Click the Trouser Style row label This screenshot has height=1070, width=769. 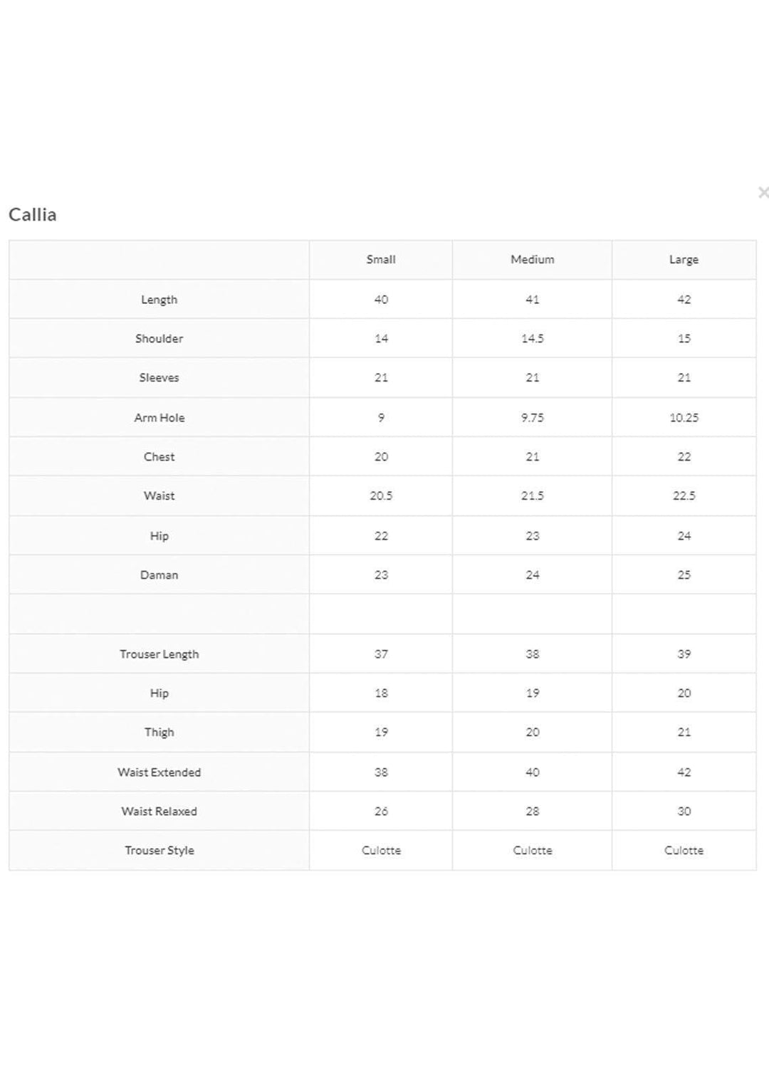[159, 851]
